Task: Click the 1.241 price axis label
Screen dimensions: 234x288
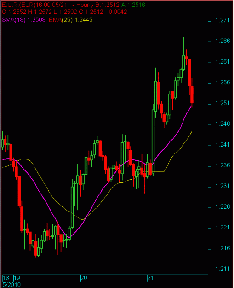Action: (223, 145)
